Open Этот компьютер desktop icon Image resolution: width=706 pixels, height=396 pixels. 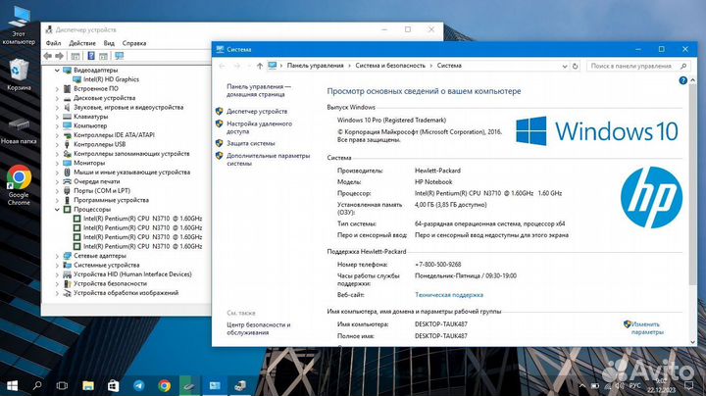(x=19, y=24)
